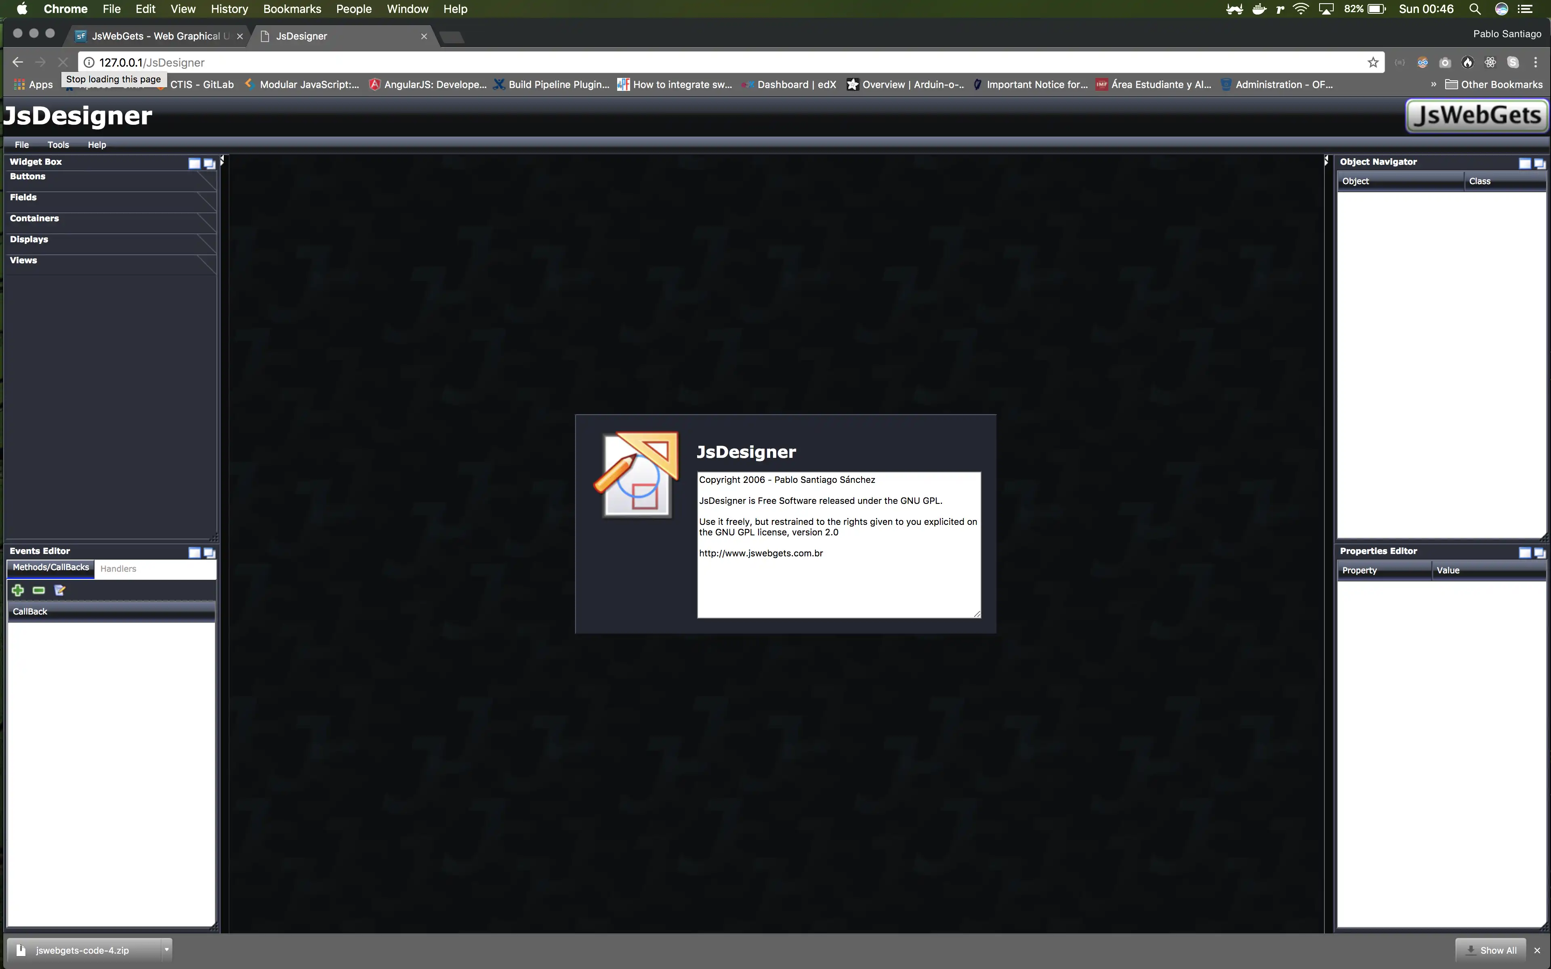Open the Skype extension icon
Image resolution: width=1551 pixels, height=969 pixels.
click(1513, 62)
